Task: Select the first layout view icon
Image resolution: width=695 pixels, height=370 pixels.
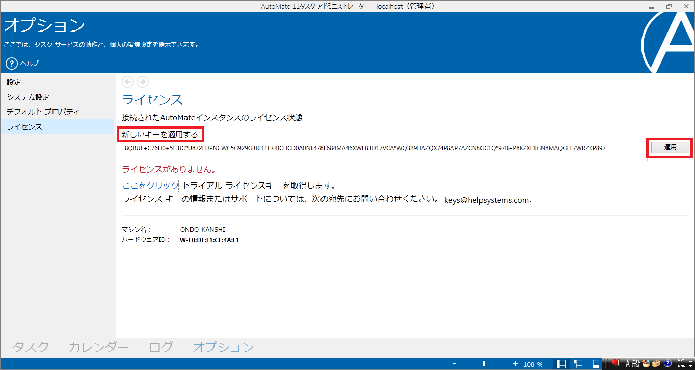Action: pyautogui.click(x=561, y=364)
